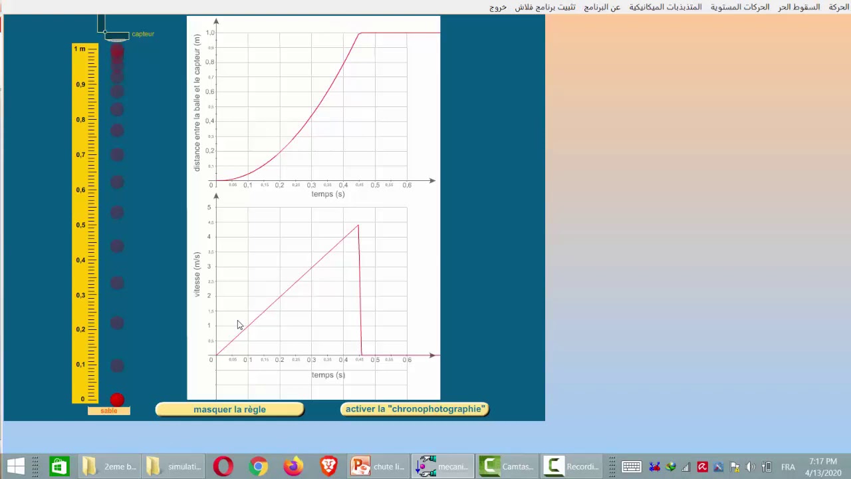Launch Firefox from the taskbar
This screenshot has width=851, height=479.
(293, 466)
